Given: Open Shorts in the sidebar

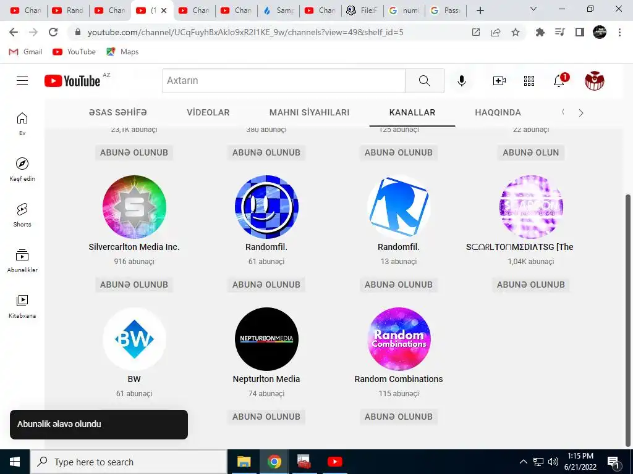Looking at the screenshot, I should click(x=22, y=215).
